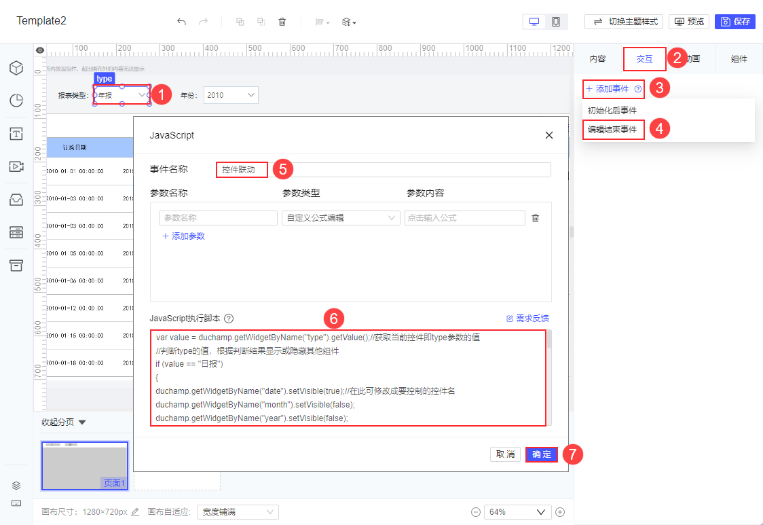This screenshot has width=763, height=525.
Task: Select the chart component icon in the sidebar
Action: pos(17,100)
